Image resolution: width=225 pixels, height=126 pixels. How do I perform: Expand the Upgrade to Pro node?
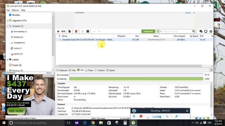pyautogui.click(x=8, y=21)
